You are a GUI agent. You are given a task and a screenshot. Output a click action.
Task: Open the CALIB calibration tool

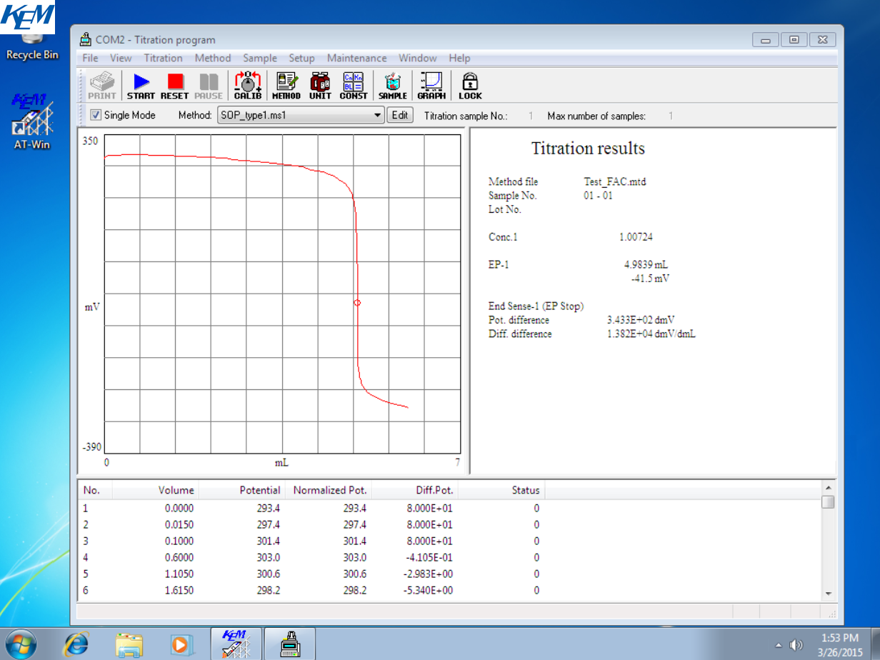(248, 86)
